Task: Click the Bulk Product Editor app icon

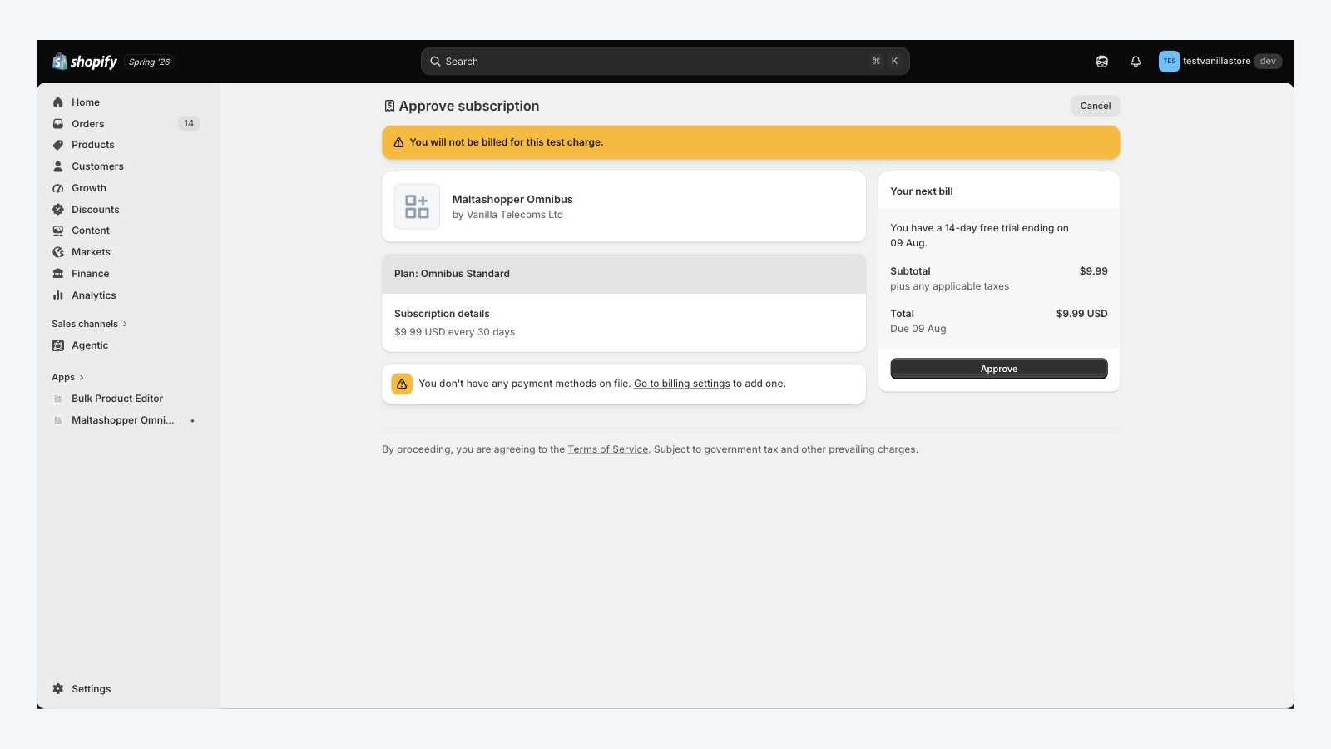Action: coord(58,399)
